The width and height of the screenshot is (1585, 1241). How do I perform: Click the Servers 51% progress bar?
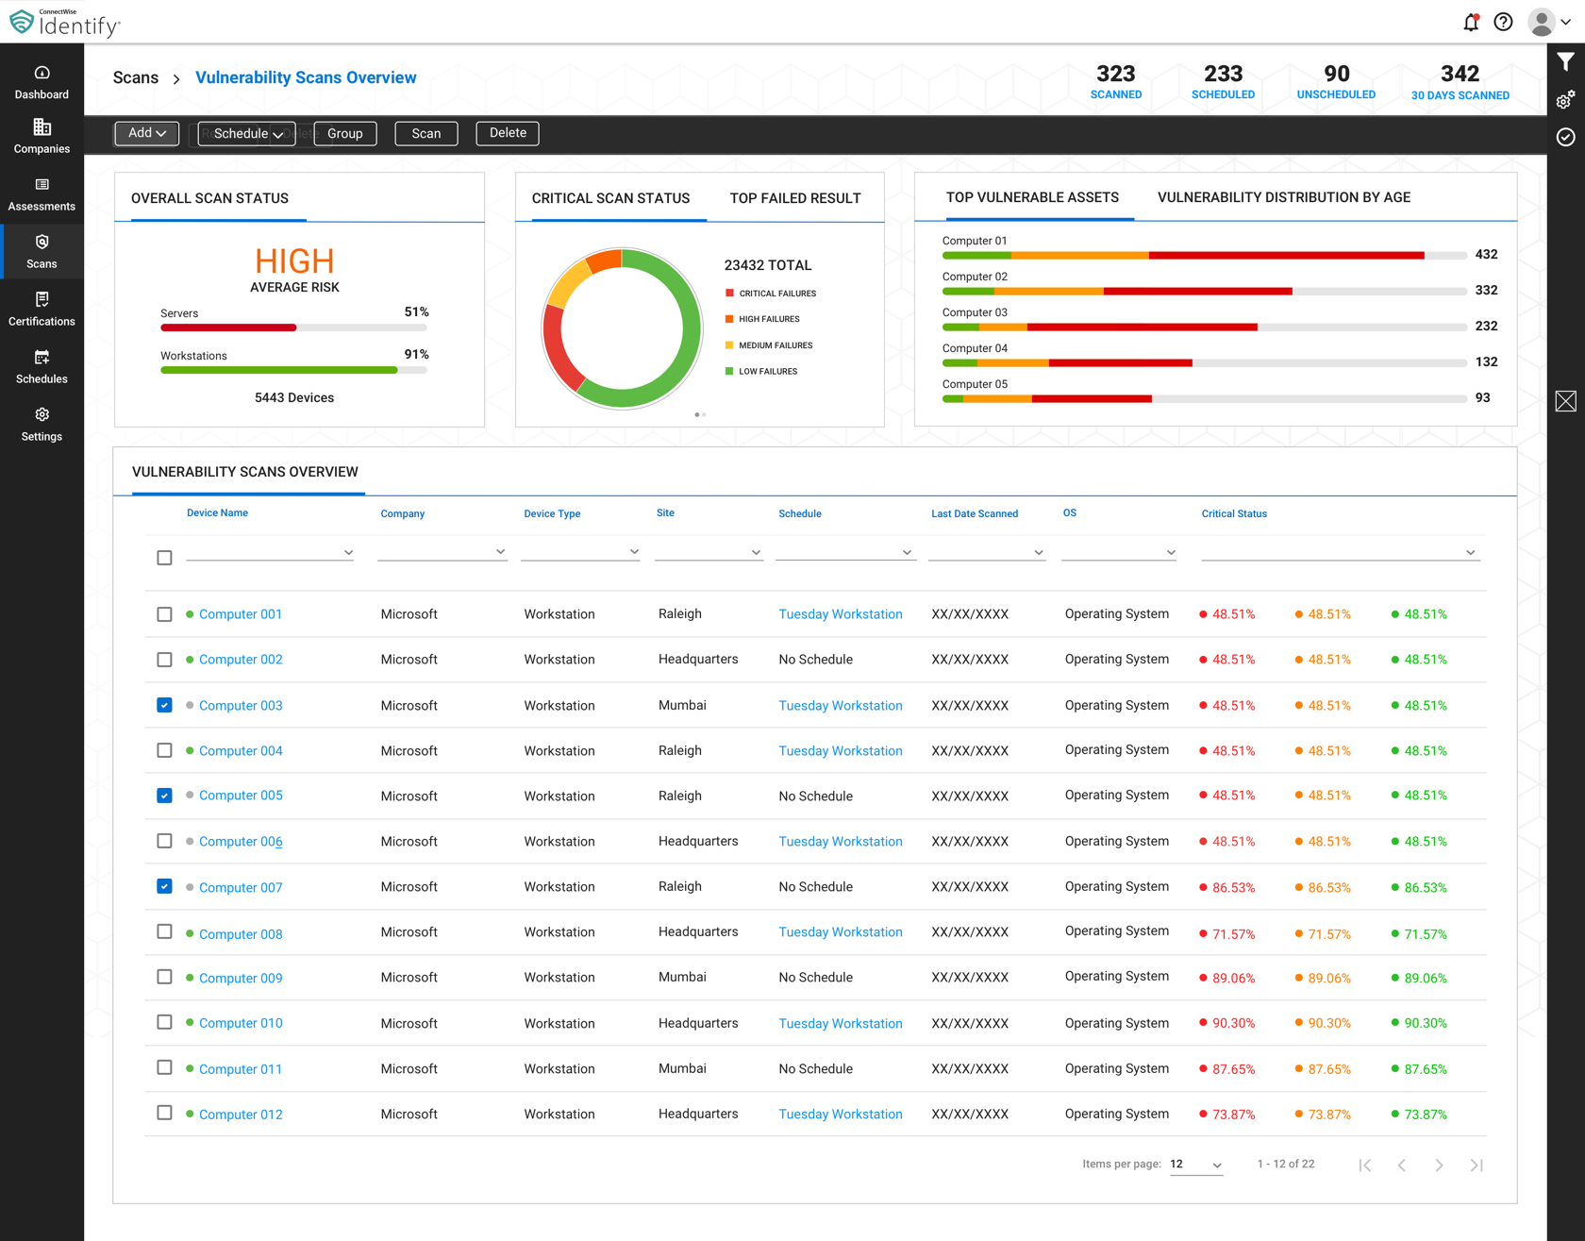pyautogui.click(x=293, y=327)
